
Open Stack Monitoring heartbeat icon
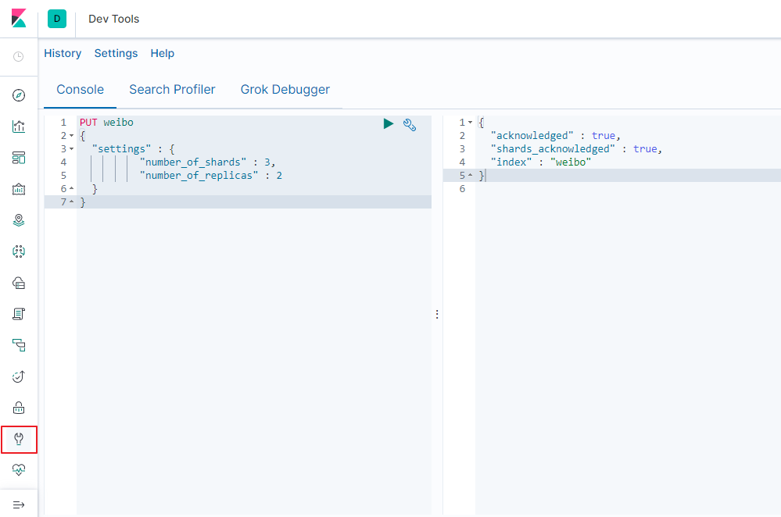pyautogui.click(x=19, y=469)
